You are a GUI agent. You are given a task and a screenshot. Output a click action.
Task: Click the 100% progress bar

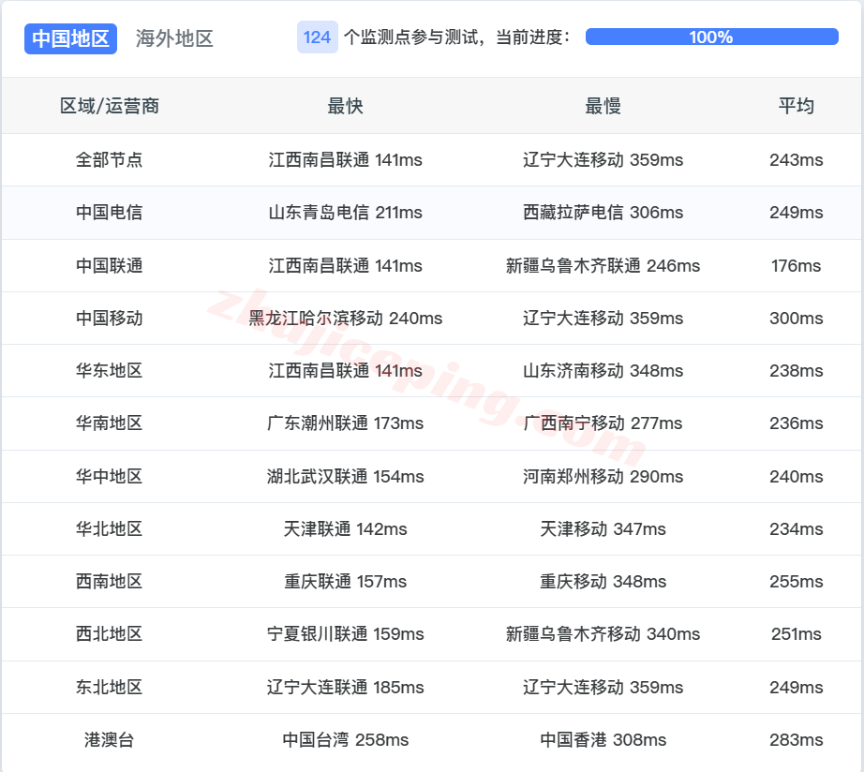coord(711,37)
